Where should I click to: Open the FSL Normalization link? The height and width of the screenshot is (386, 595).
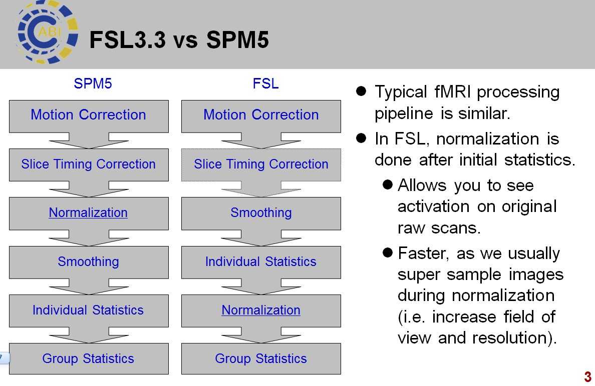click(261, 310)
